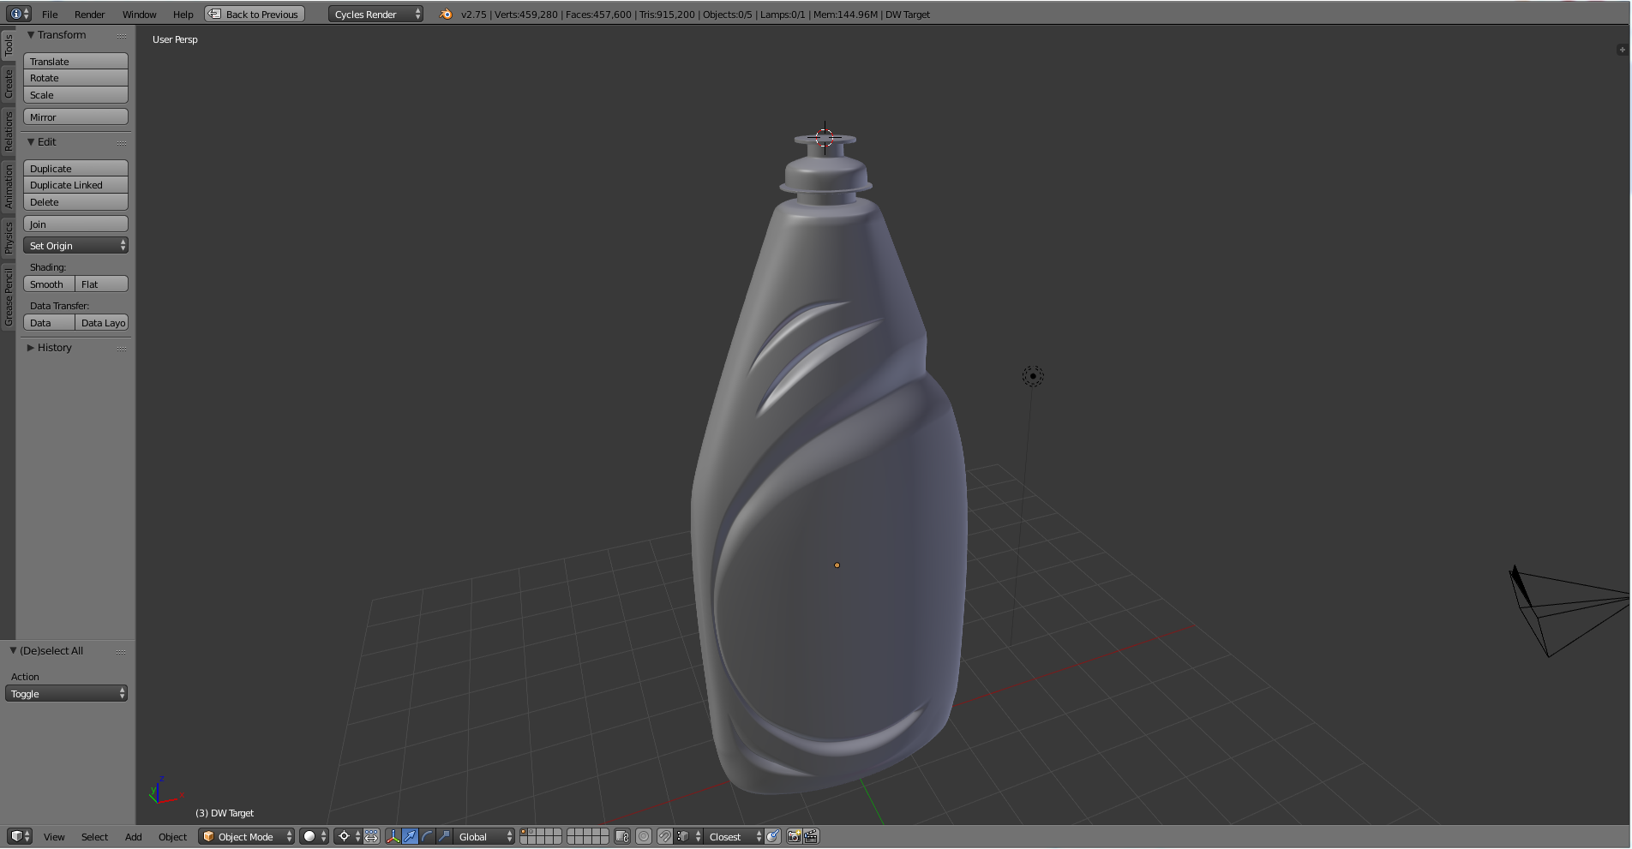Click the Mirror button
1632x849 pixels.
[x=75, y=117]
